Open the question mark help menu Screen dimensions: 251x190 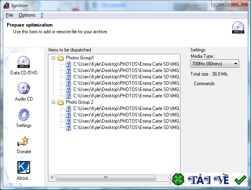click(42, 15)
